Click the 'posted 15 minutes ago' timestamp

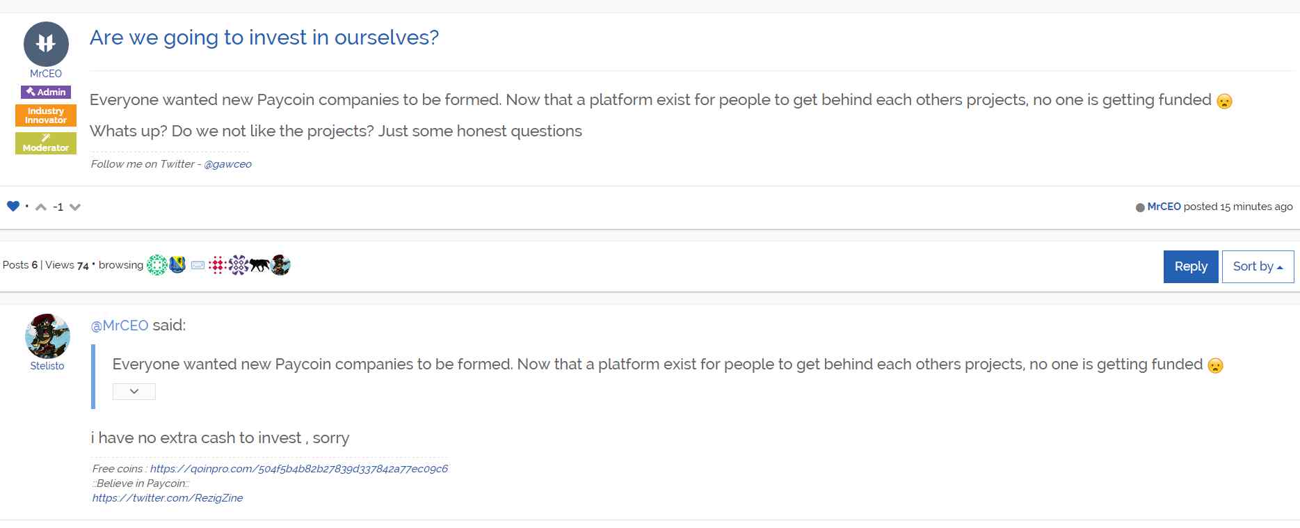coord(1238,207)
